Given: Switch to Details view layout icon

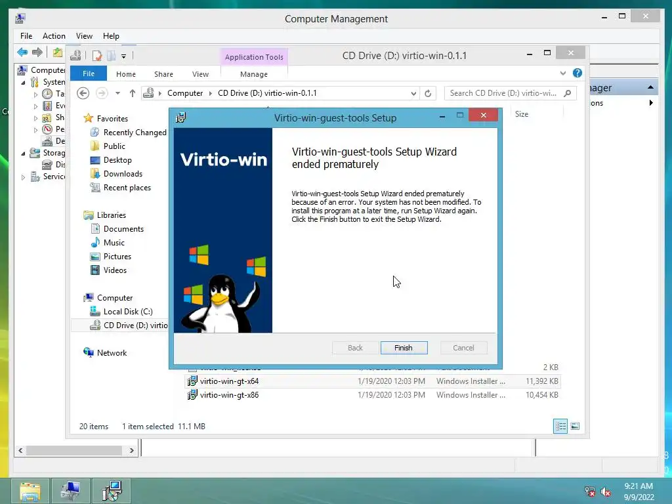Looking at the screenshot, I should click(560, 426).
